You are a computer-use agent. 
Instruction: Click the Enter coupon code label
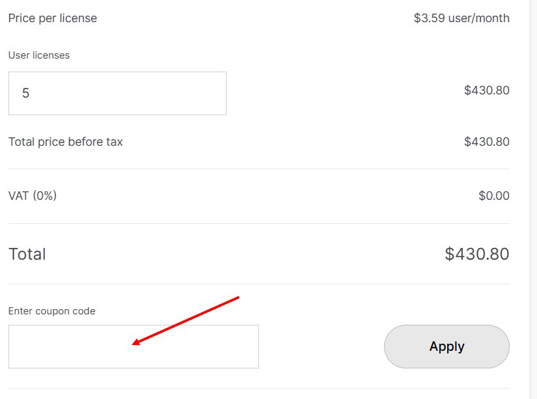click(x=51, y=311)
